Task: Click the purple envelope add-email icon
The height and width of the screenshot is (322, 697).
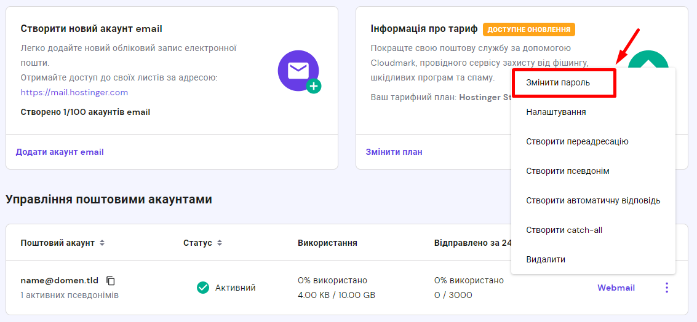Action: [298, 71]
